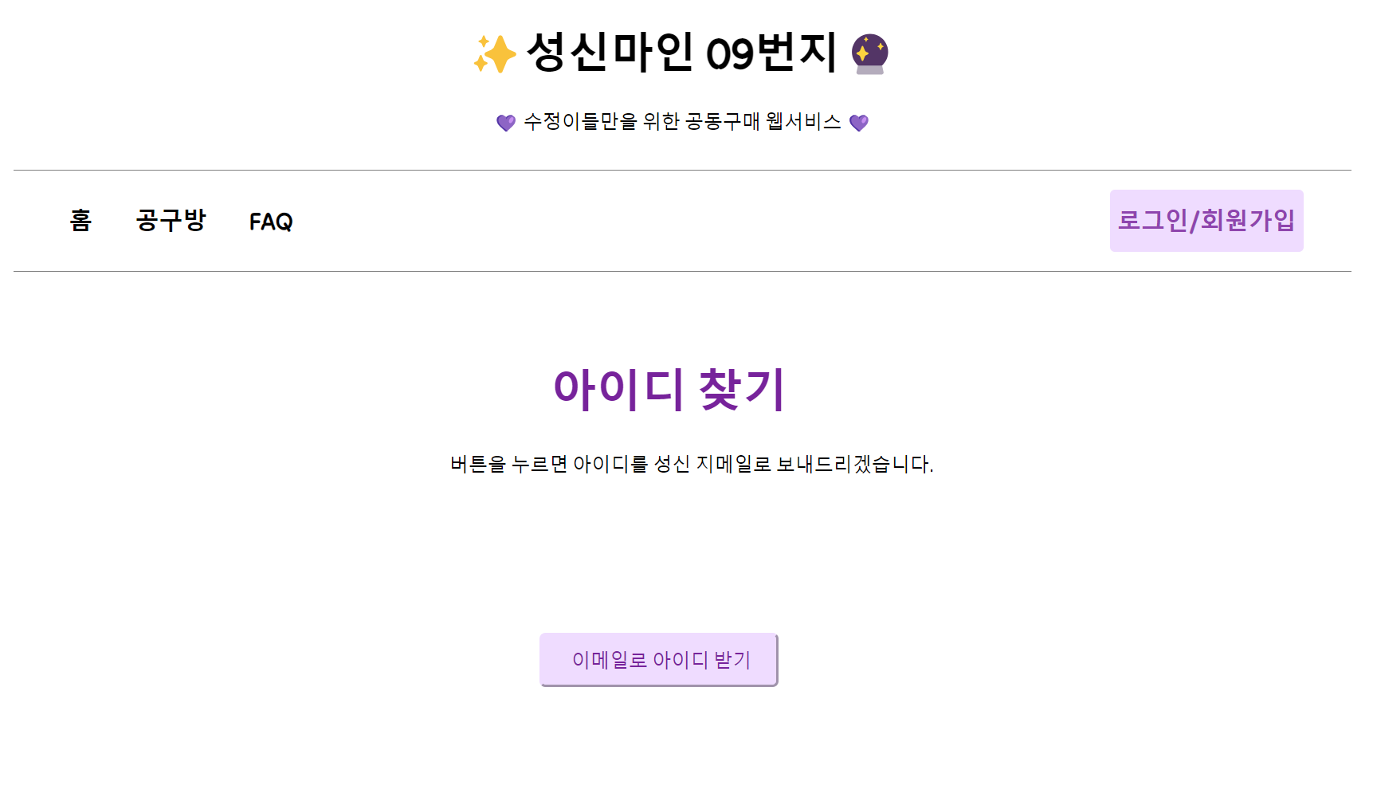Open the 홈 menu item
Viewport: 1373px width, 801px height.
80,221
